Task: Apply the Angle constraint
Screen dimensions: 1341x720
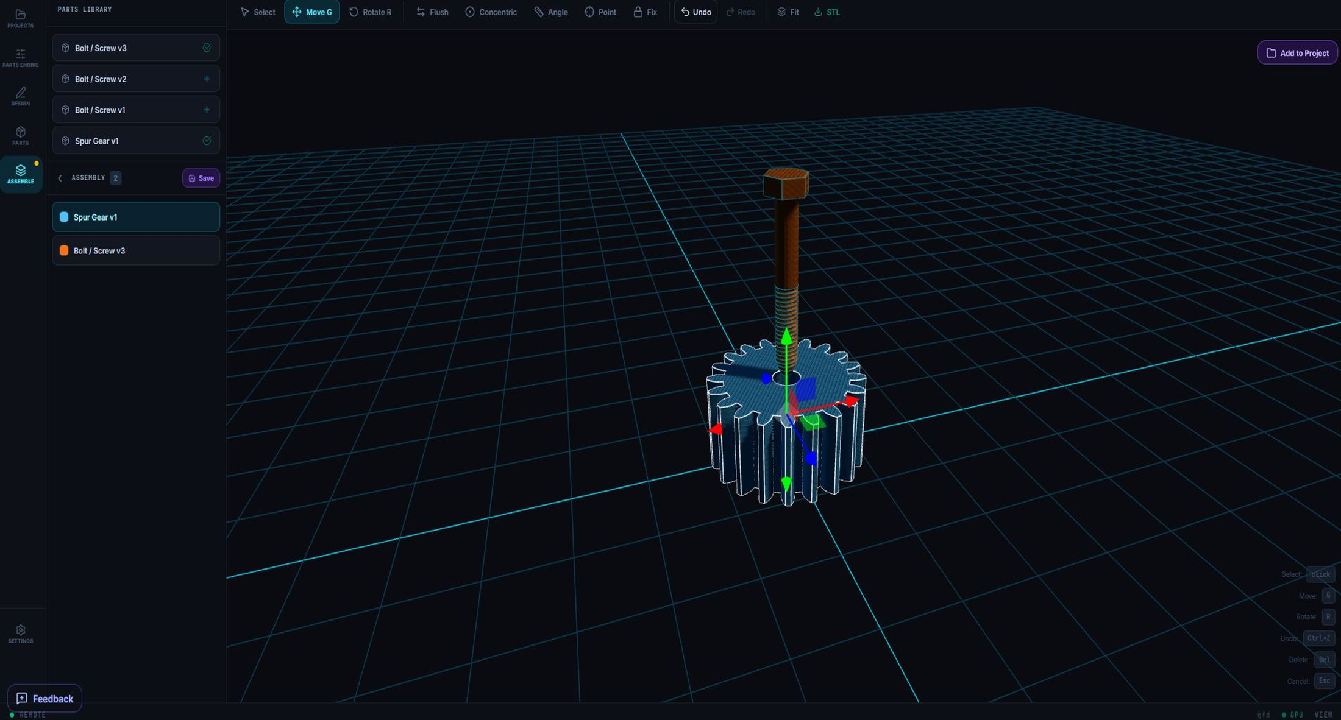Action: click(x=551, y=12)
